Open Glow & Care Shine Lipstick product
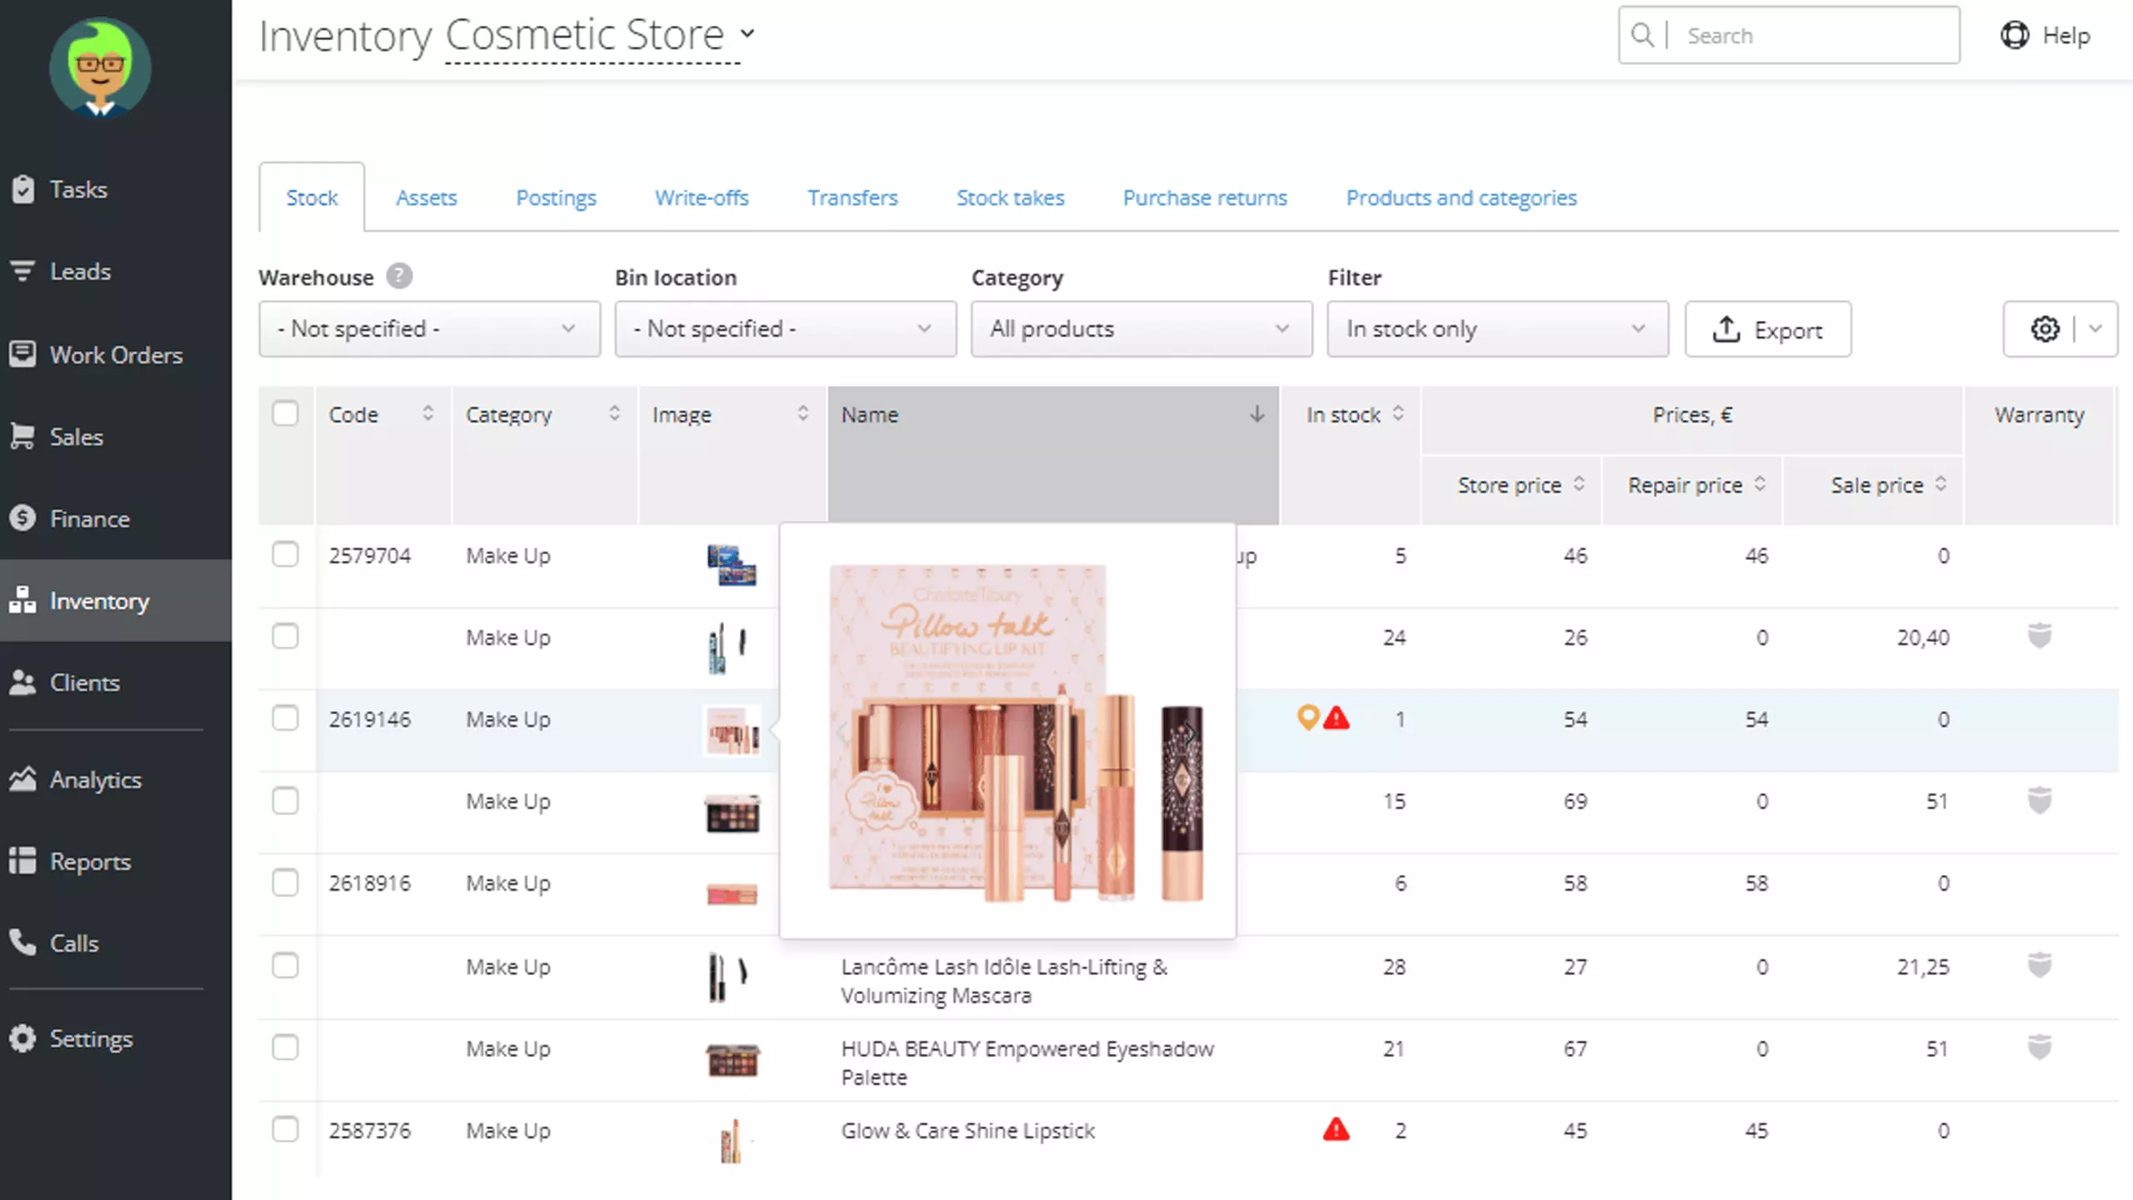The height and width of the screenshot is (1200, 2133). [967, 1130]
